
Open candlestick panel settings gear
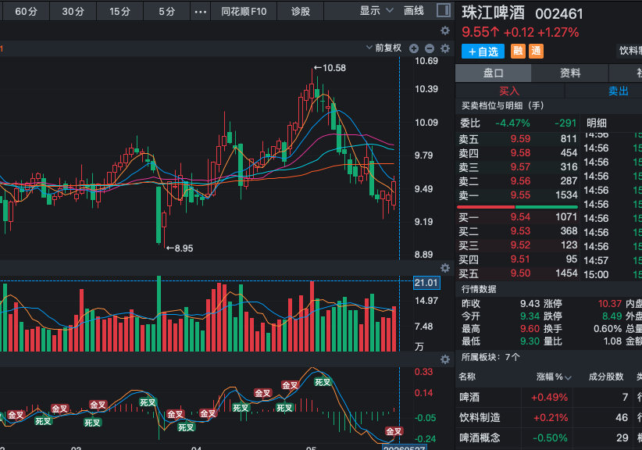point(445,48)
